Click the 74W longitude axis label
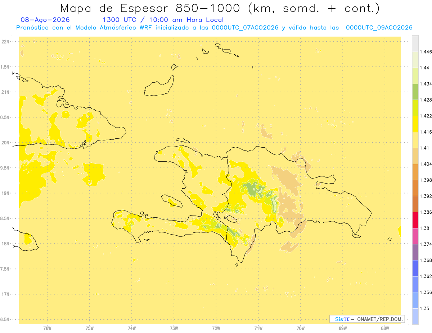 pyautogui.click(x=132, y=328)
